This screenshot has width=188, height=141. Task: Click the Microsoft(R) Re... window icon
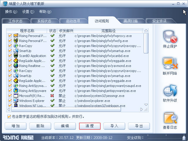pyautogui.click(x=16, y=95)
